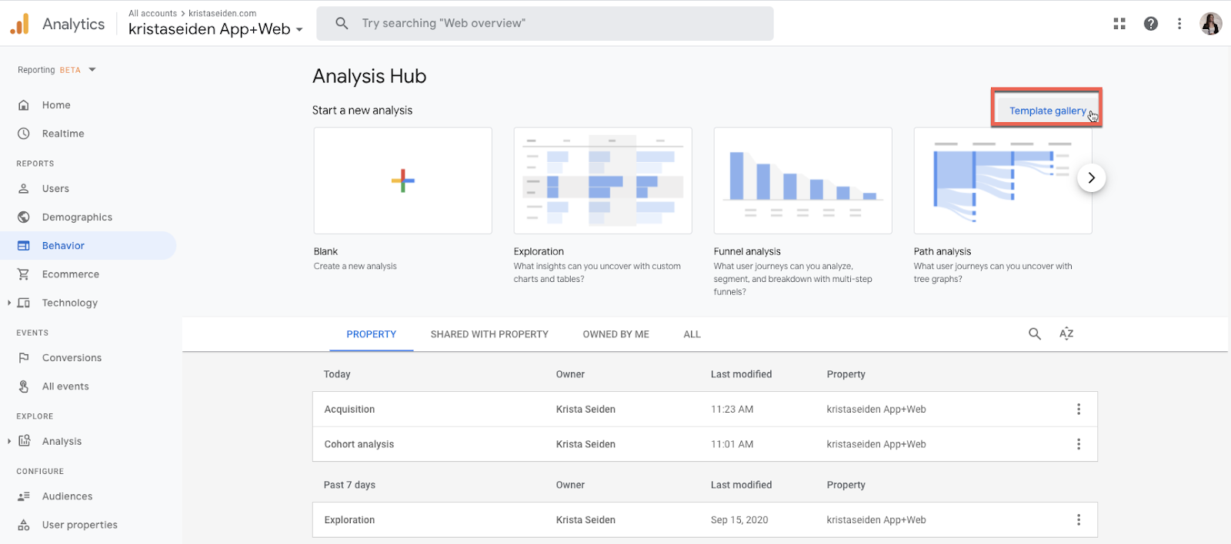Click the Analysis chart icon in sidebar

coord(24,441)
